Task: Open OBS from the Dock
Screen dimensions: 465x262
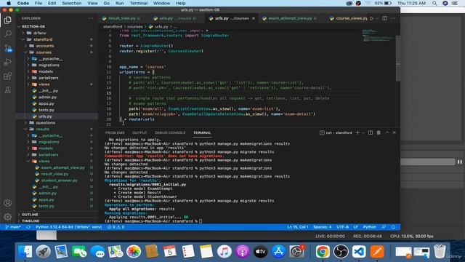Action: tap(341, 252)
